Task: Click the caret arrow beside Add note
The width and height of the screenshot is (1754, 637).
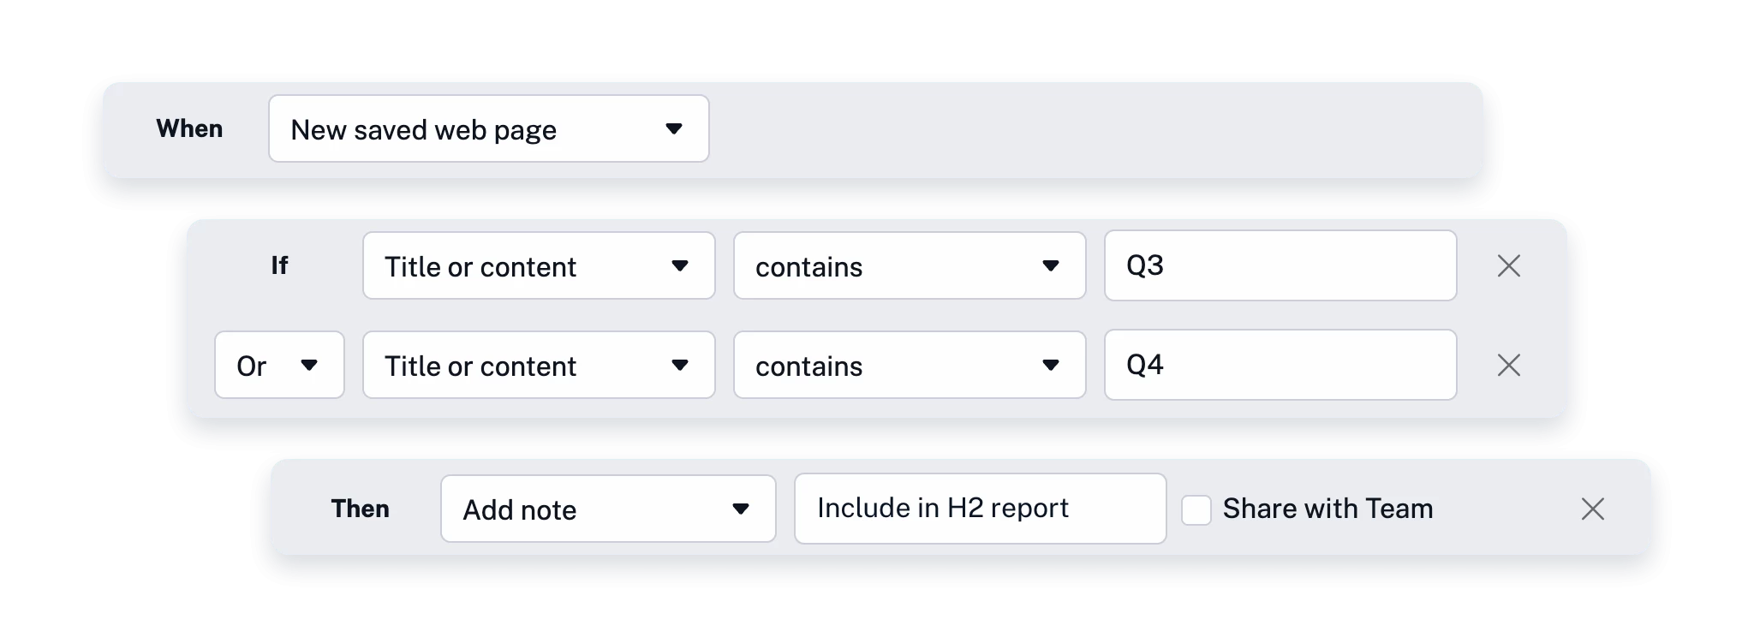Action: click(741, 509)
